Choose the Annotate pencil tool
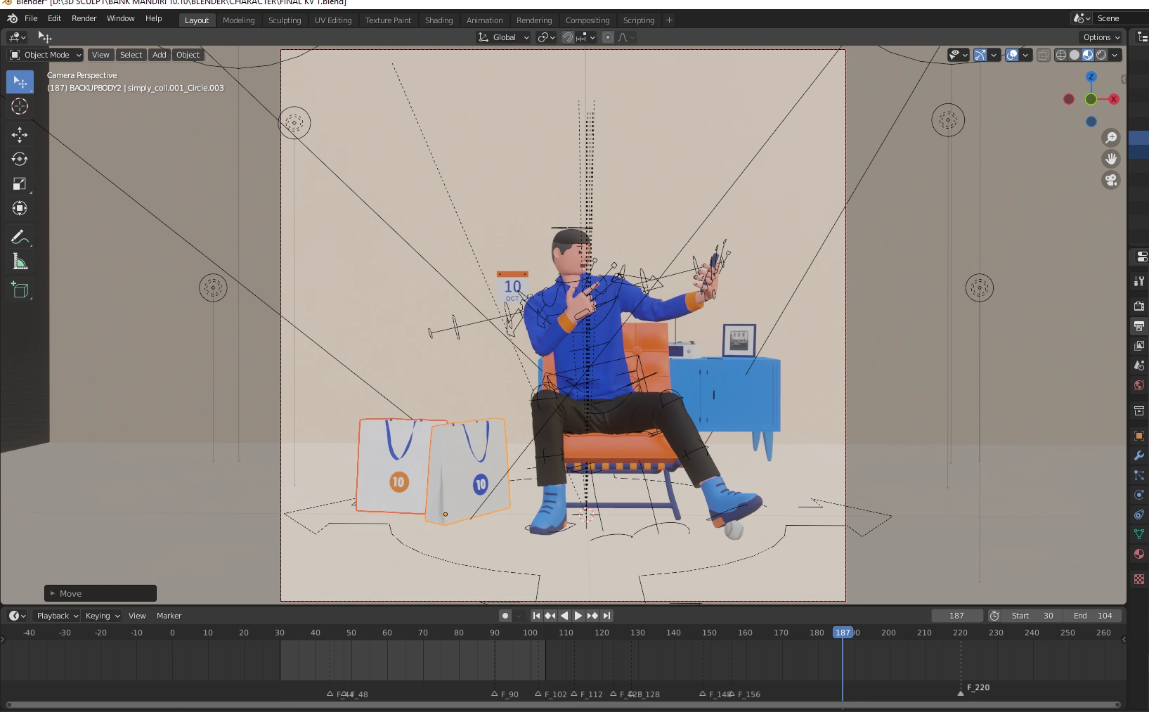This screenshot has height=712, width=1149. pyautogui.click(x=20, y=238)
